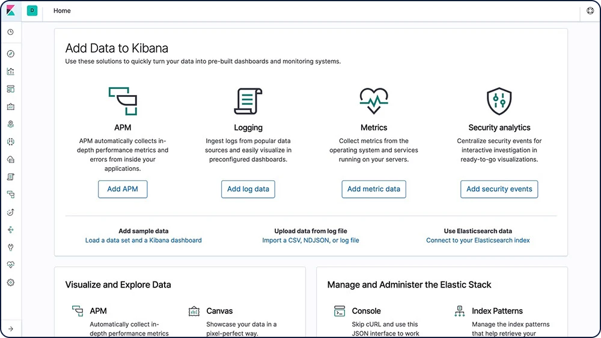The image size is (601, 338).
Task: Open Management via the gear icon
Action: click(11, 283)
